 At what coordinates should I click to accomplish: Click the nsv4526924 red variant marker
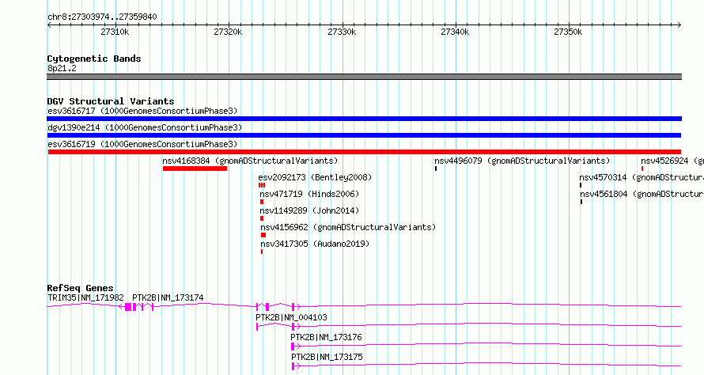tap(642, 169)
